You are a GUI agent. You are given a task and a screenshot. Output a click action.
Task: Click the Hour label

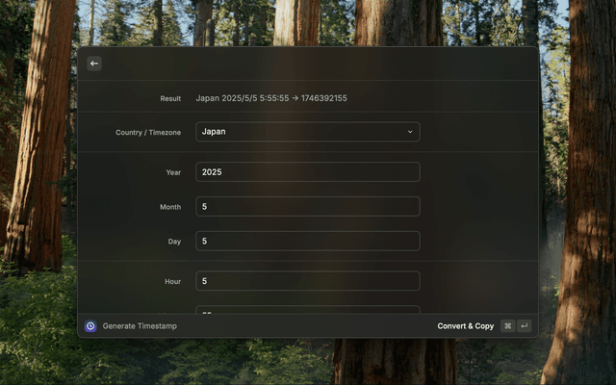coord(172,281)
